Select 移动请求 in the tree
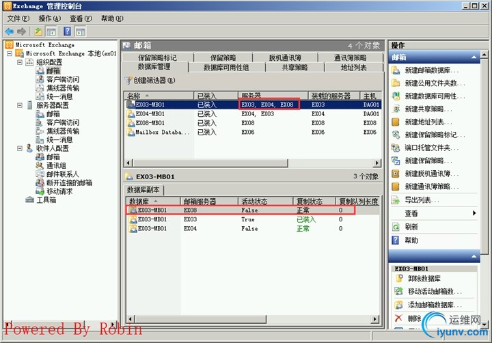 tap(59, 191)
